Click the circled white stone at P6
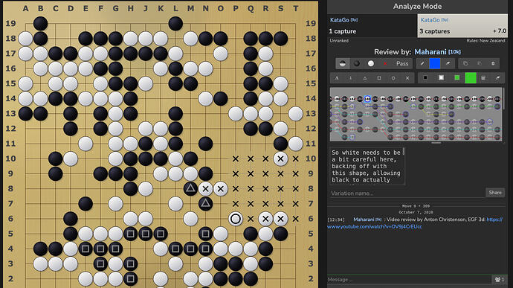Screen dimensions: 513x288 click(x=236, y=219)
